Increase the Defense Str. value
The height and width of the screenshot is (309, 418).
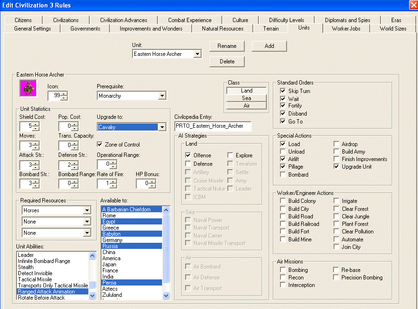coord(74,163)
